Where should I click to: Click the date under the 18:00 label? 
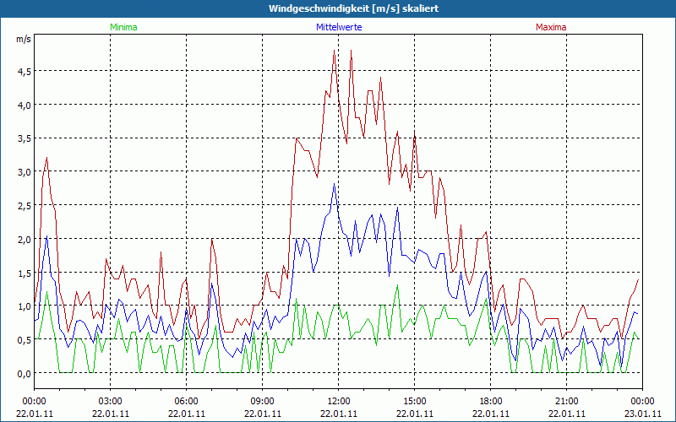coord(491,414)
